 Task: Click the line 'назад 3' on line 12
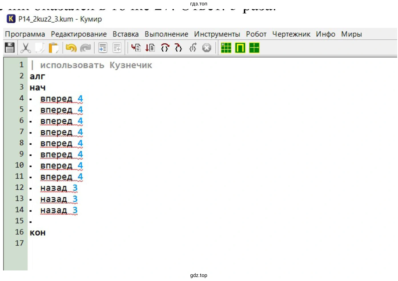point(59,188)
